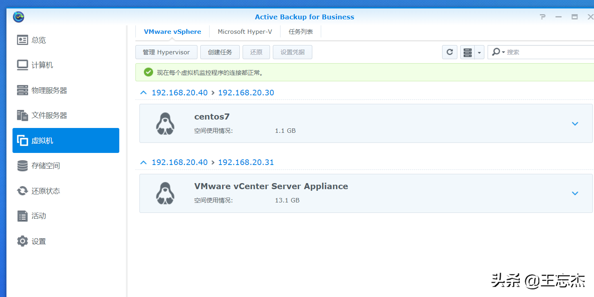The image size is (594, 297).
Task: Click the 总览 overview sidebar icon
Action: point(23,40)
